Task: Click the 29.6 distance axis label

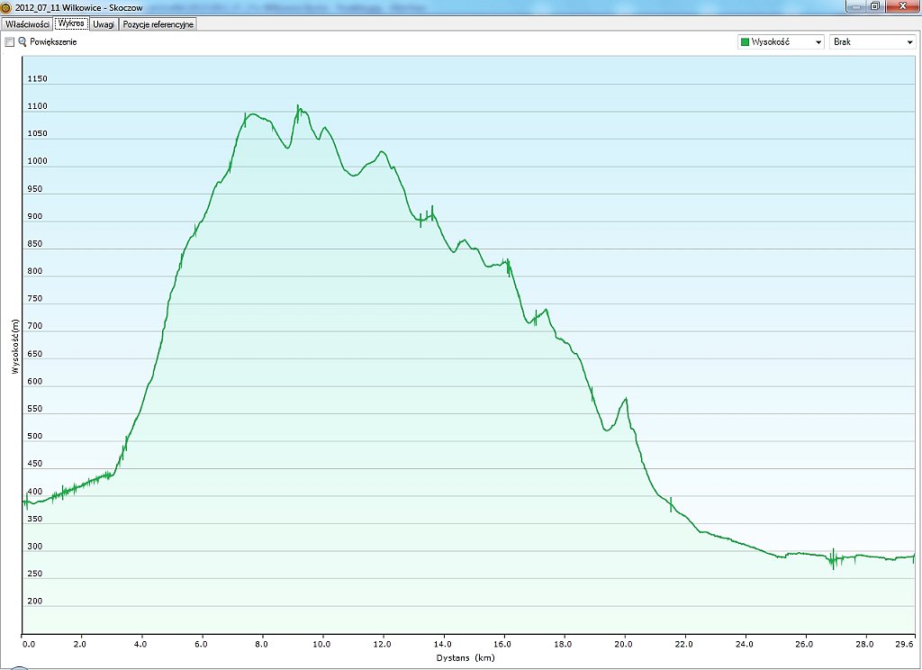Action: [904, 644]
